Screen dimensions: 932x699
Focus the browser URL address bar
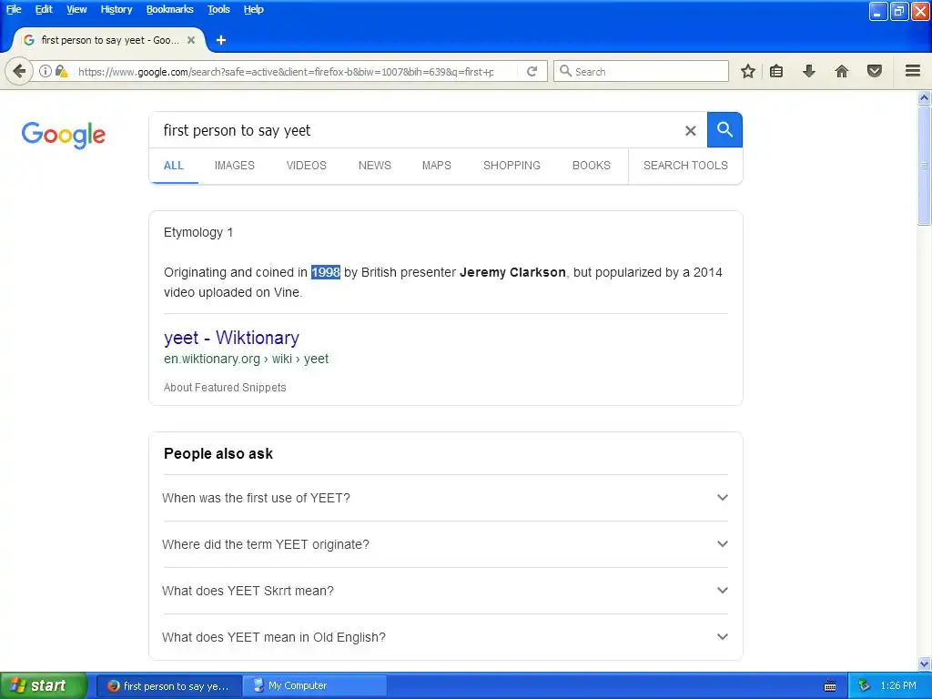[x=285, y=71]
